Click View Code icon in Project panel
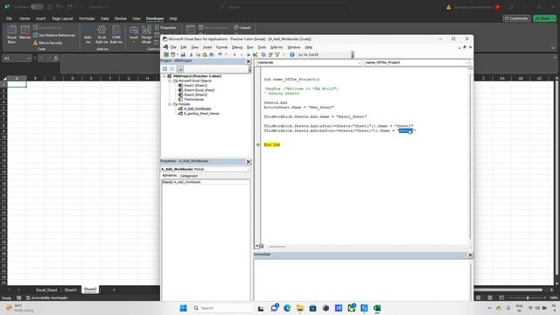 pyautogui.click(x=164, y=68)
